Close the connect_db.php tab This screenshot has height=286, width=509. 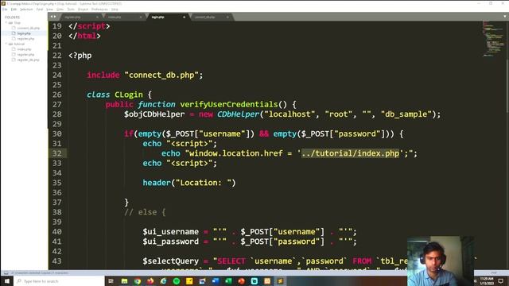(227, 17)
